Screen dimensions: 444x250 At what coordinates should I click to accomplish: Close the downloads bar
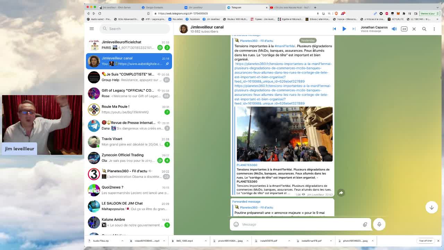[x=438, y=241]
